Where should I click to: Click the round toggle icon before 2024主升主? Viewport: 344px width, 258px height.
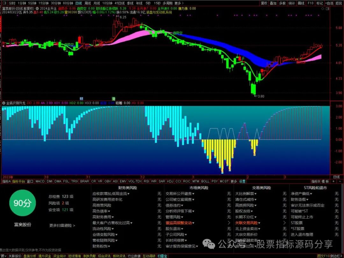pos(37,9)
